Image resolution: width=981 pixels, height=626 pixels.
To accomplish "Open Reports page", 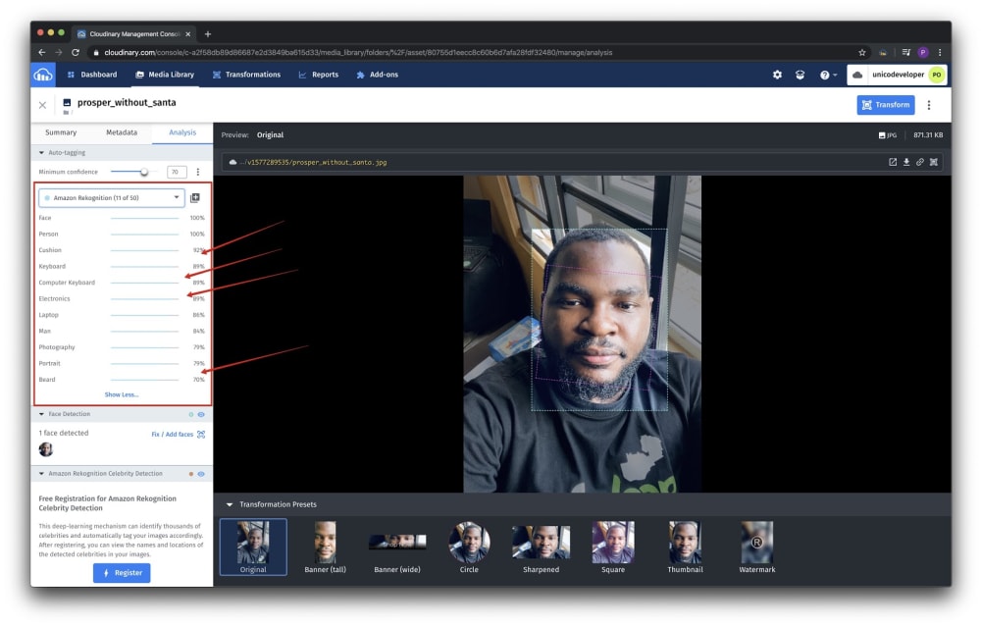I will (x=319, y=75).
